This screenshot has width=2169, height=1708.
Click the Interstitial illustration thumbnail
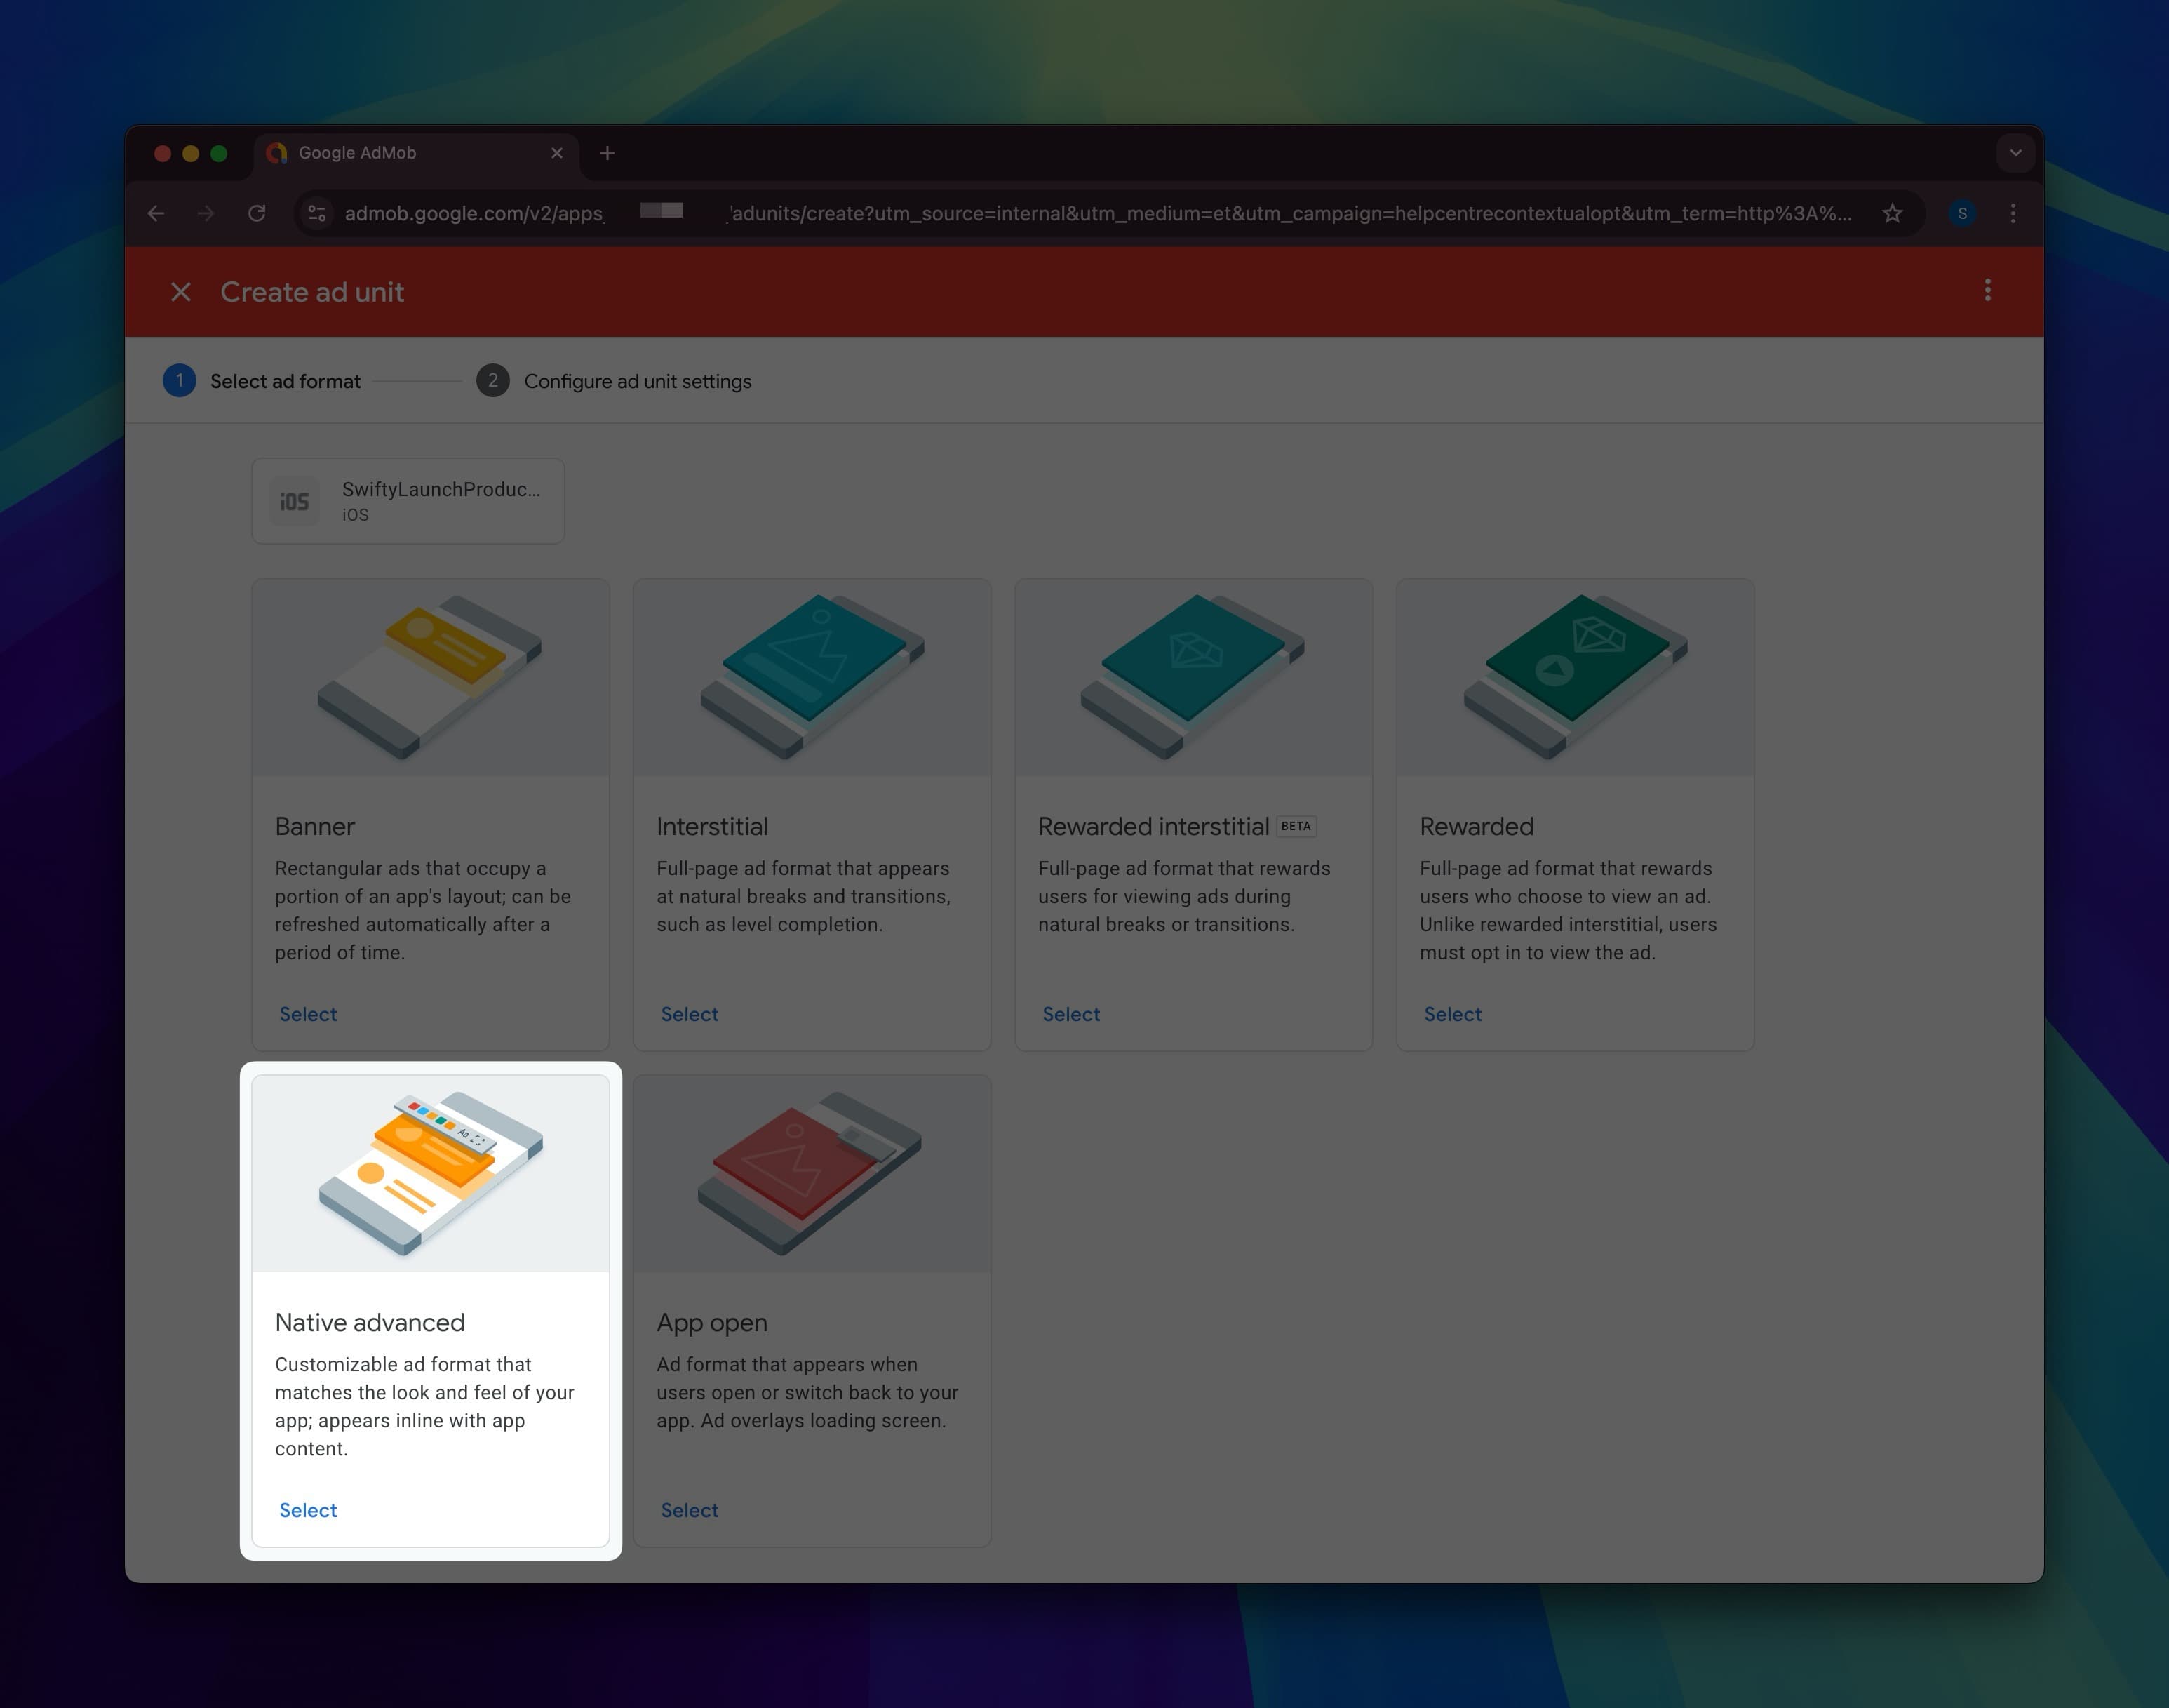[812, 678]
